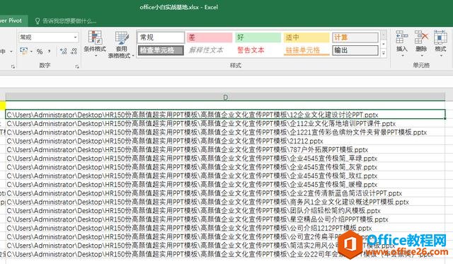Apply the Normal (常规) cell style
Viewport: 453px width, 264px height.
[161, 38]
